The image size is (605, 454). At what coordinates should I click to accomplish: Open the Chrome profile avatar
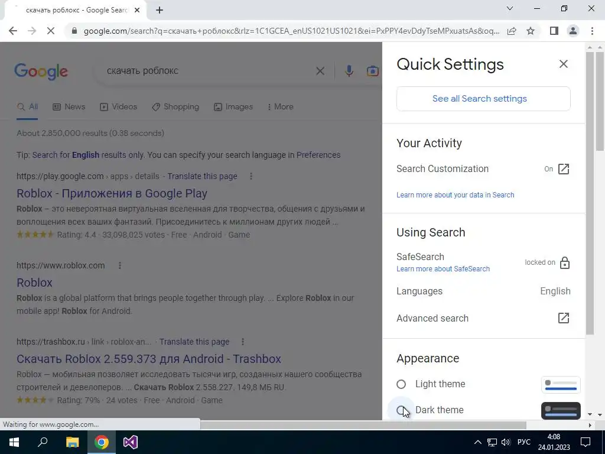[x=573, y=31]
